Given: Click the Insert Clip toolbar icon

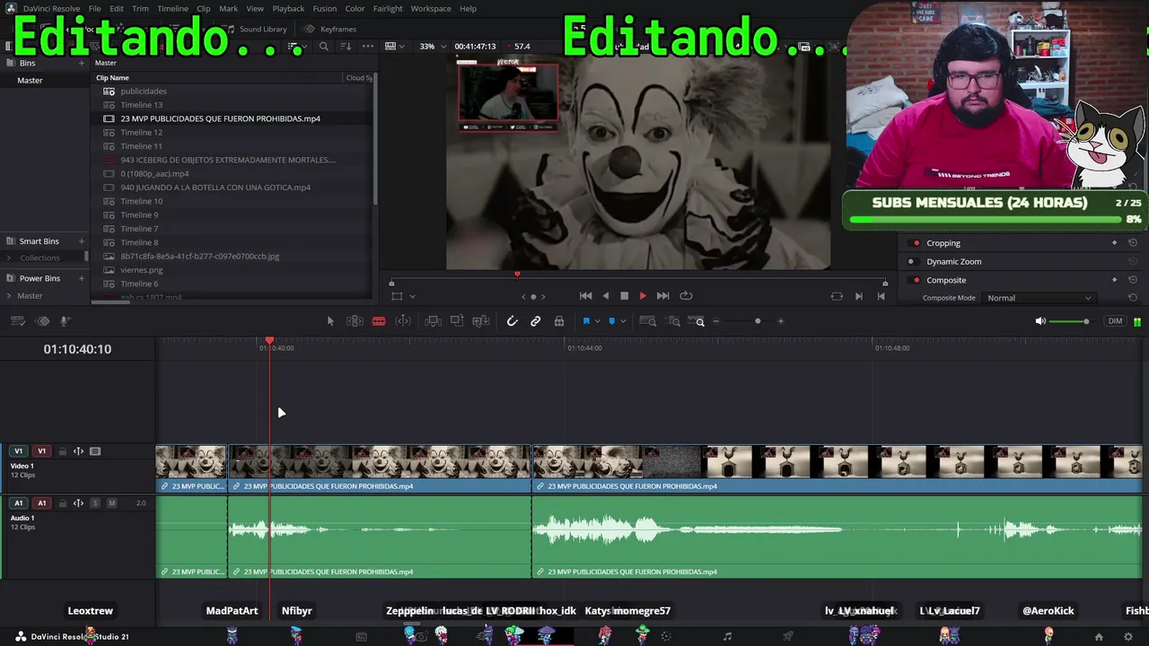Looking at the screenshot, I should (x=433, y=321).
